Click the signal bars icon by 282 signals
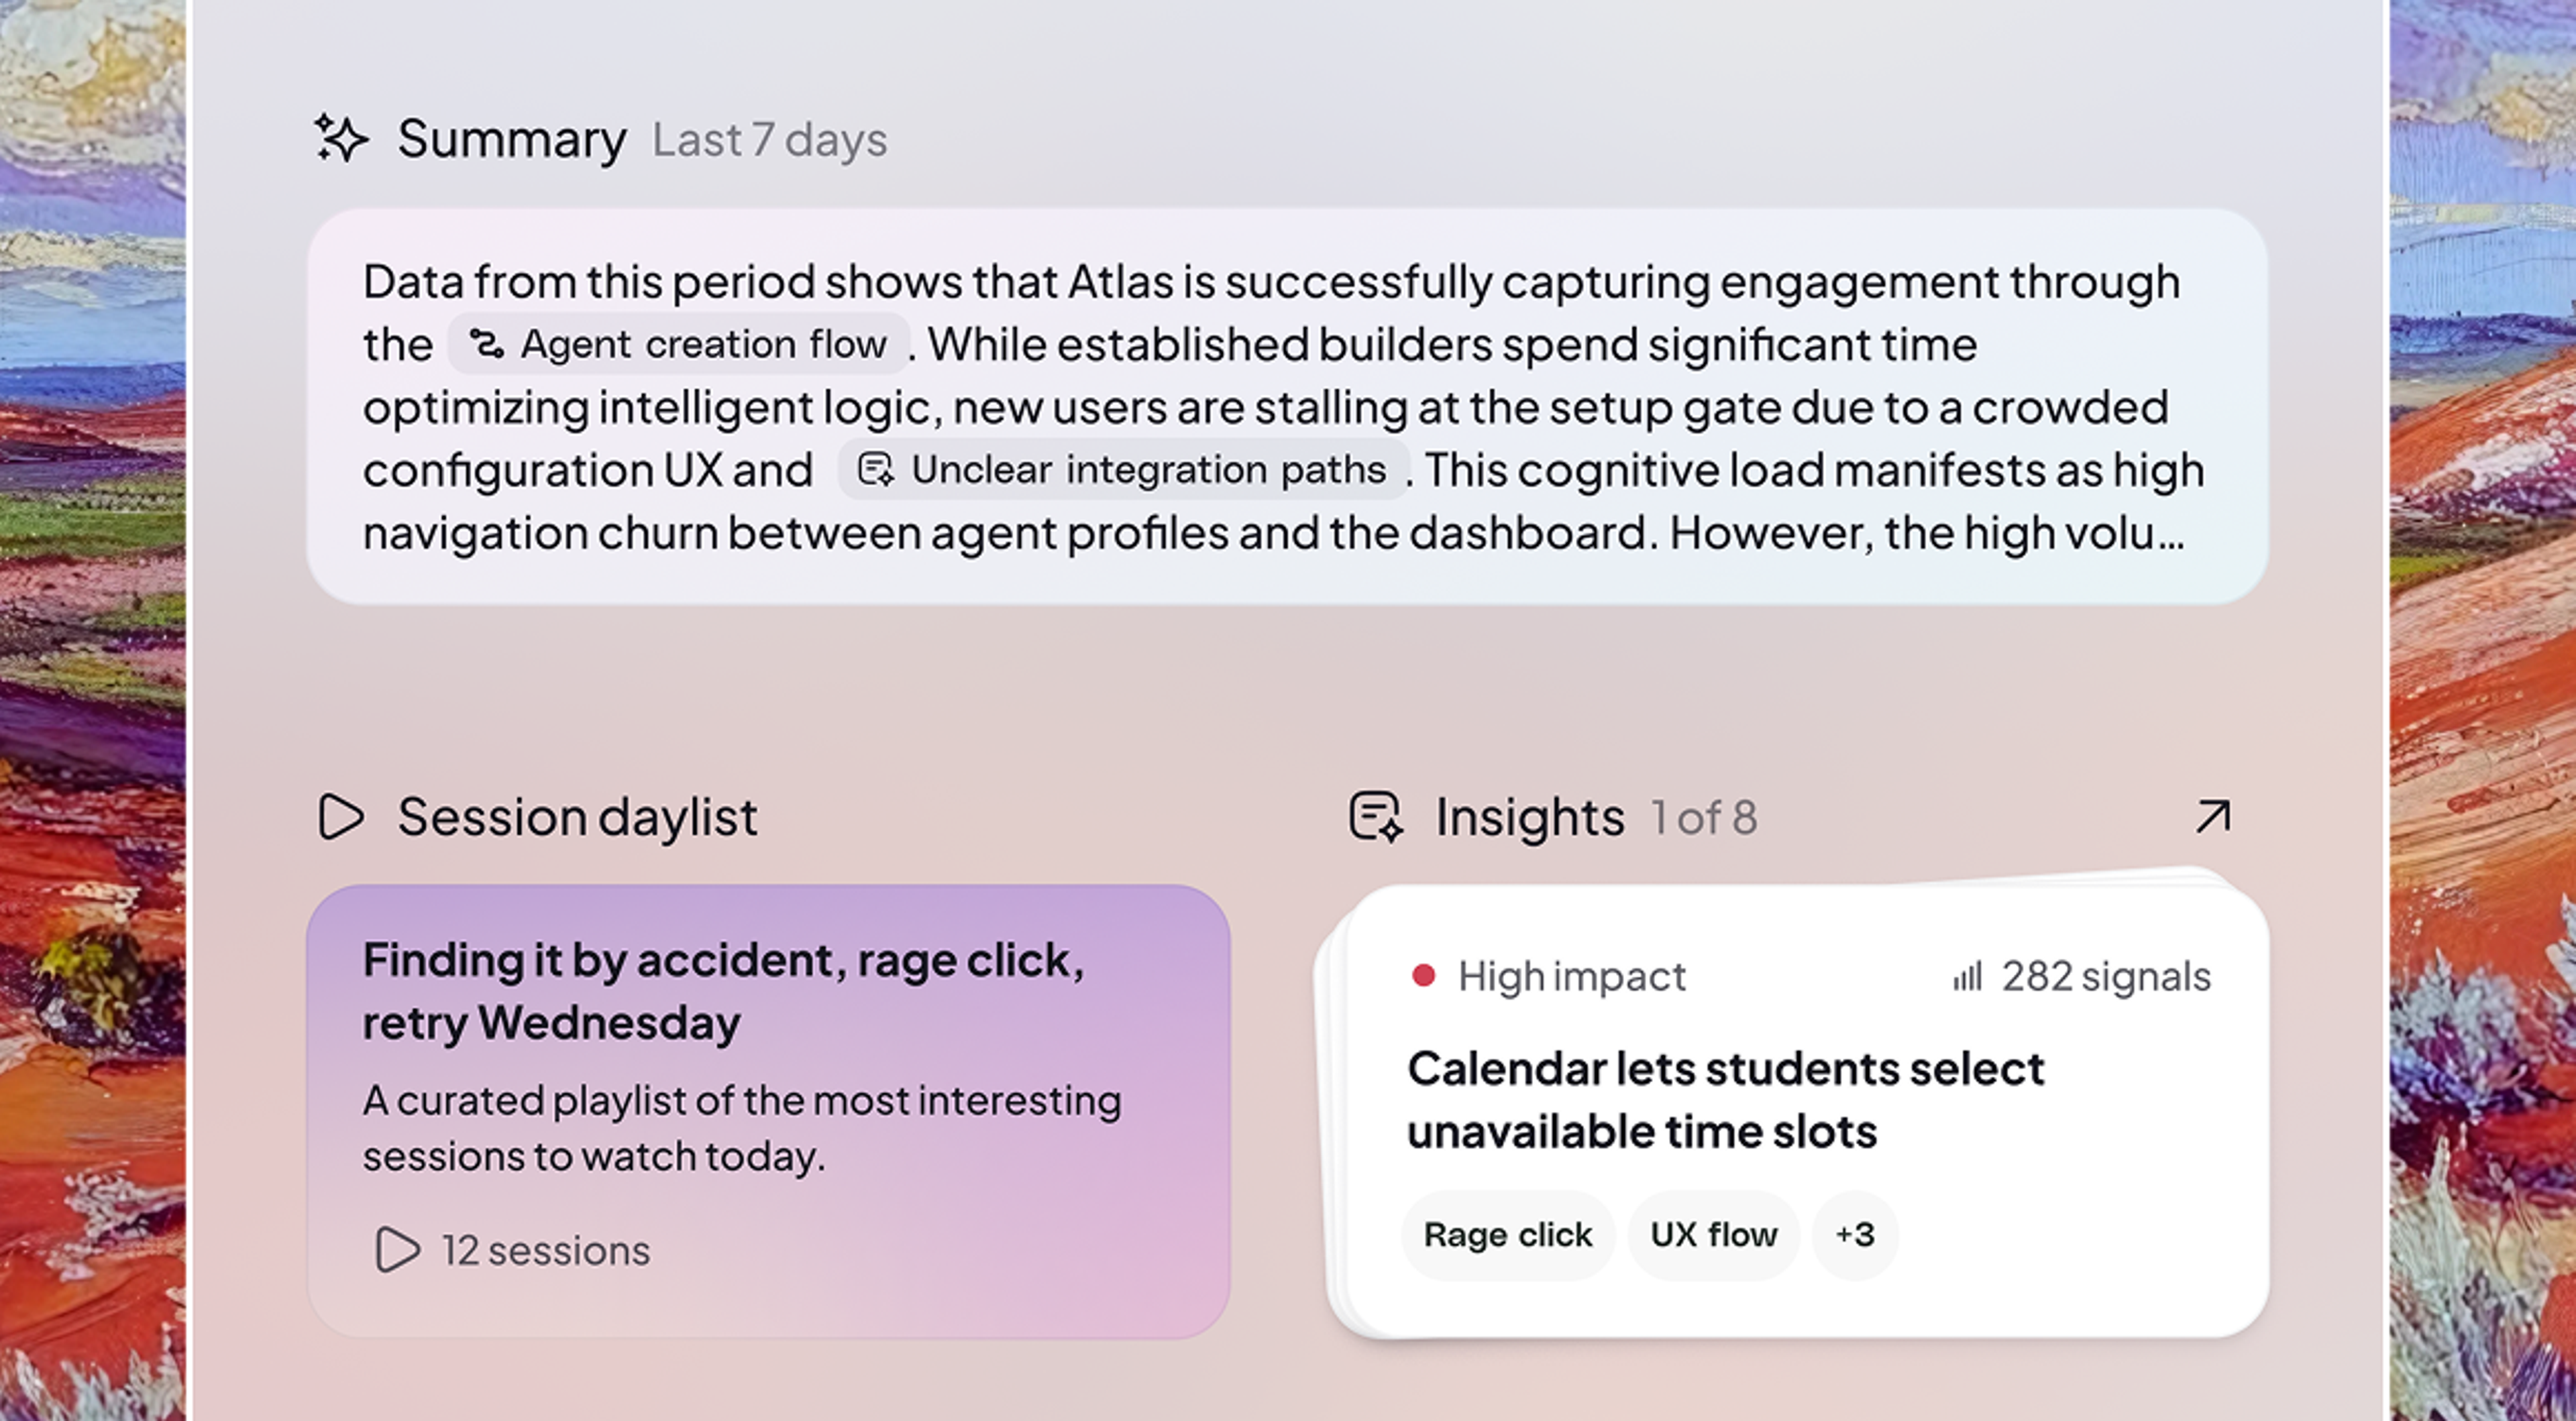Screen dimensions: 2576x1421 (x=1967, y=976)
